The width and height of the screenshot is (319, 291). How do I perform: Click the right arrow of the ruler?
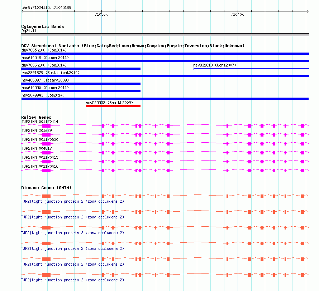click(x=308, y=11)
